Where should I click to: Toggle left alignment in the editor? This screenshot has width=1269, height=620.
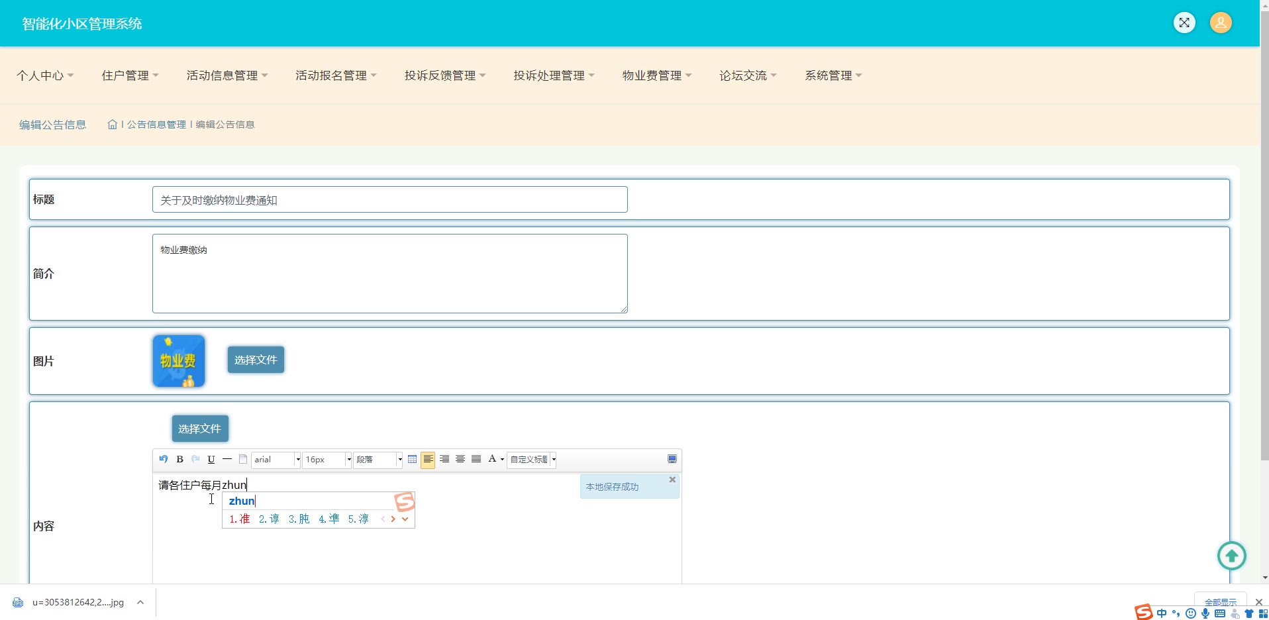pyautogui.click(x=428, y=459)
